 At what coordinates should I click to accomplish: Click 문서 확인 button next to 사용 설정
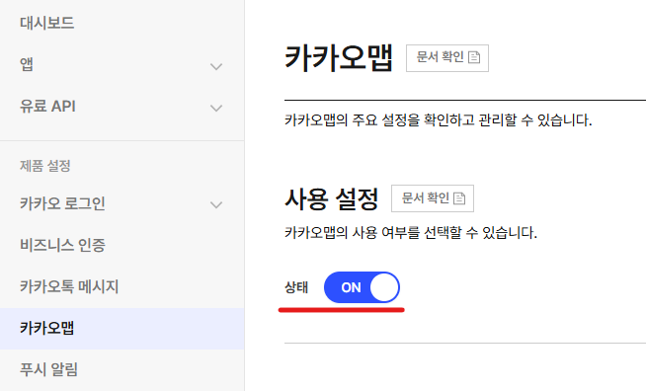pyautogui.click(x=433, y=198)
